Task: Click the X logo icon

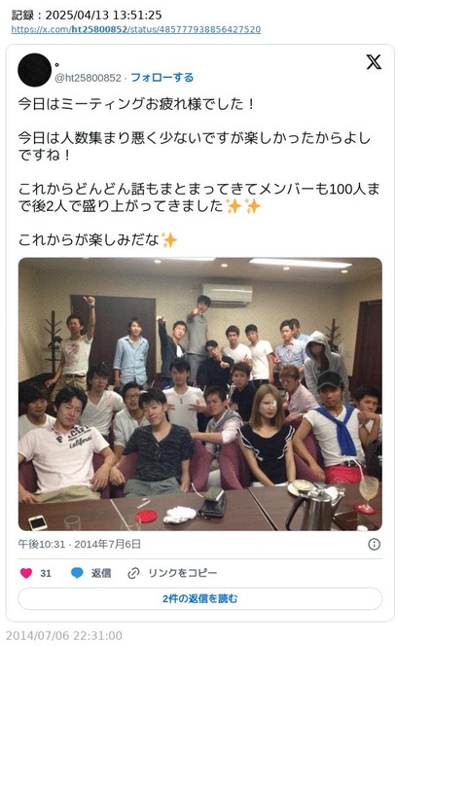Action: (x=373, y=62)
